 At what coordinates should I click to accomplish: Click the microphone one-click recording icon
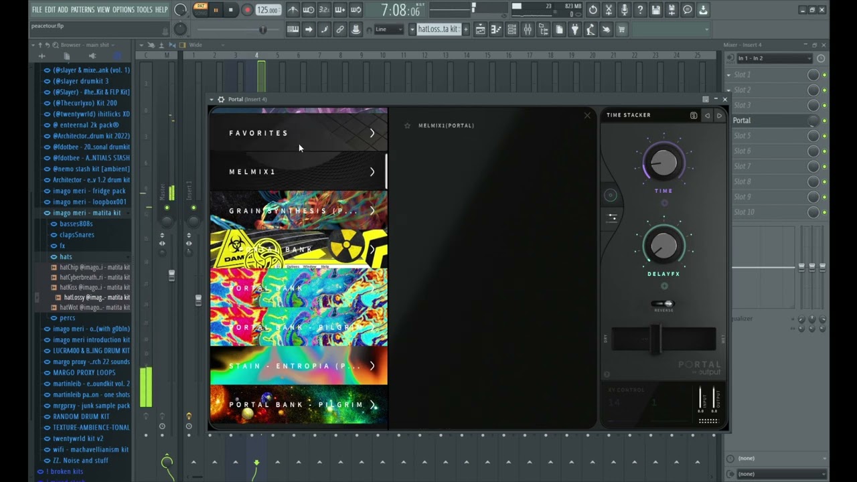[625, 10]
